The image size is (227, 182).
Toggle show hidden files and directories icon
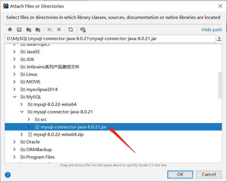pos(83,30)
